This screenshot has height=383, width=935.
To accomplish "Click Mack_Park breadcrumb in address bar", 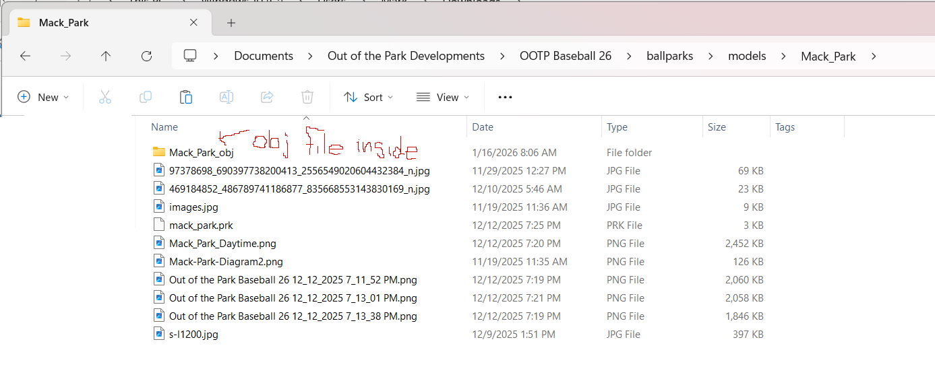I will point(828,56).
